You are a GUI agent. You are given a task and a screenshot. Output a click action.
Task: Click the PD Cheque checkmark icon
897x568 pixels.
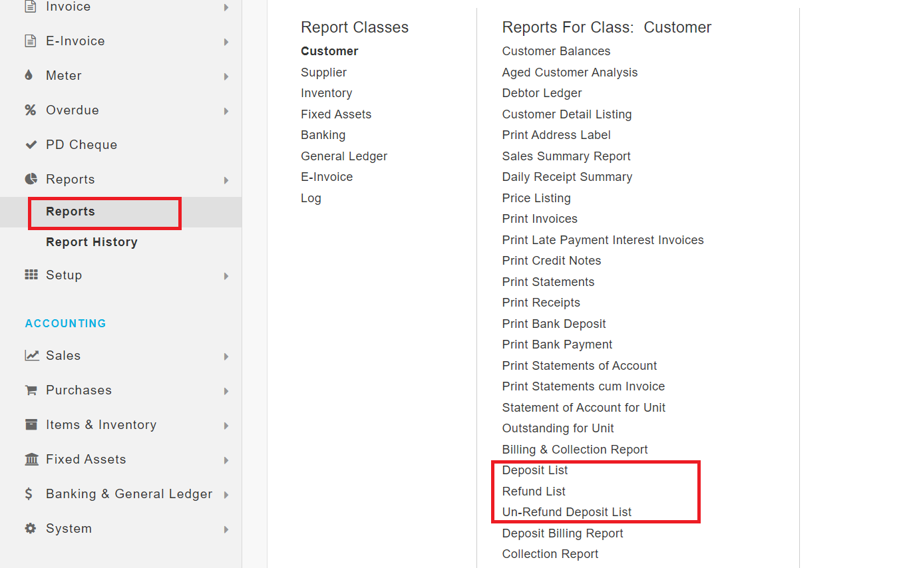[31, 145]
